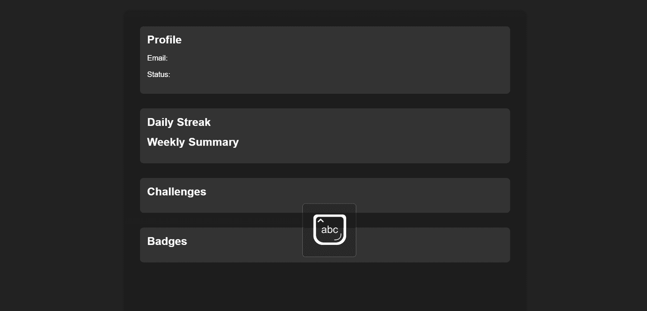Click the gap between Weekly Summary and Challenges cards

click(x=325, y=170)
